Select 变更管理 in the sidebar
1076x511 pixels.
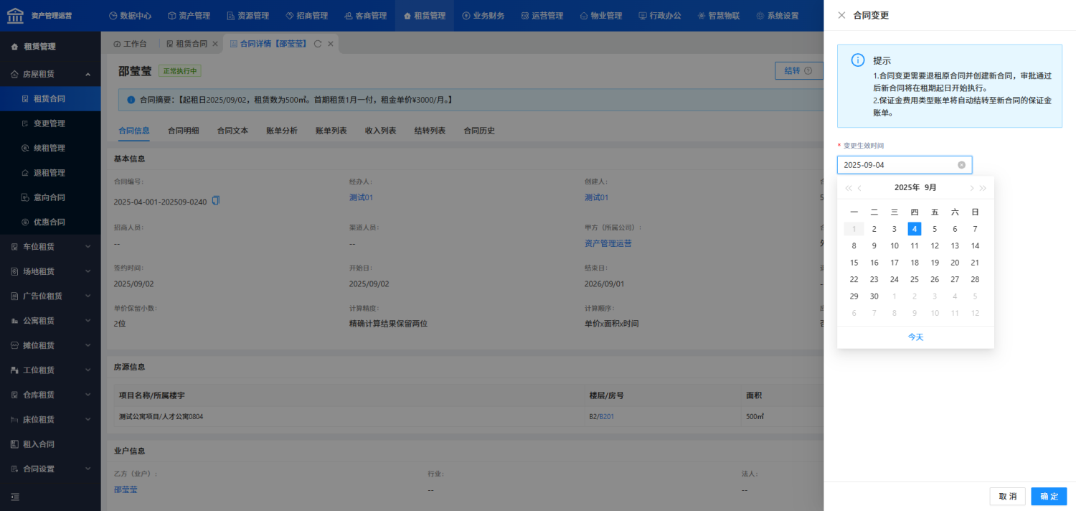click(50, 123)
